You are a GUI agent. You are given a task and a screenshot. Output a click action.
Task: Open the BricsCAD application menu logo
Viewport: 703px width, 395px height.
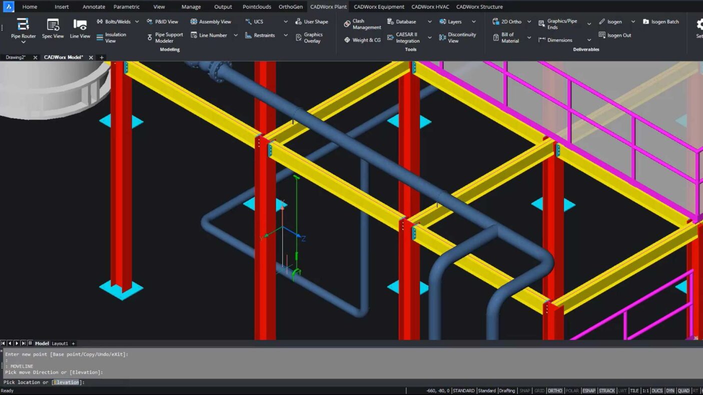[9, 6]
